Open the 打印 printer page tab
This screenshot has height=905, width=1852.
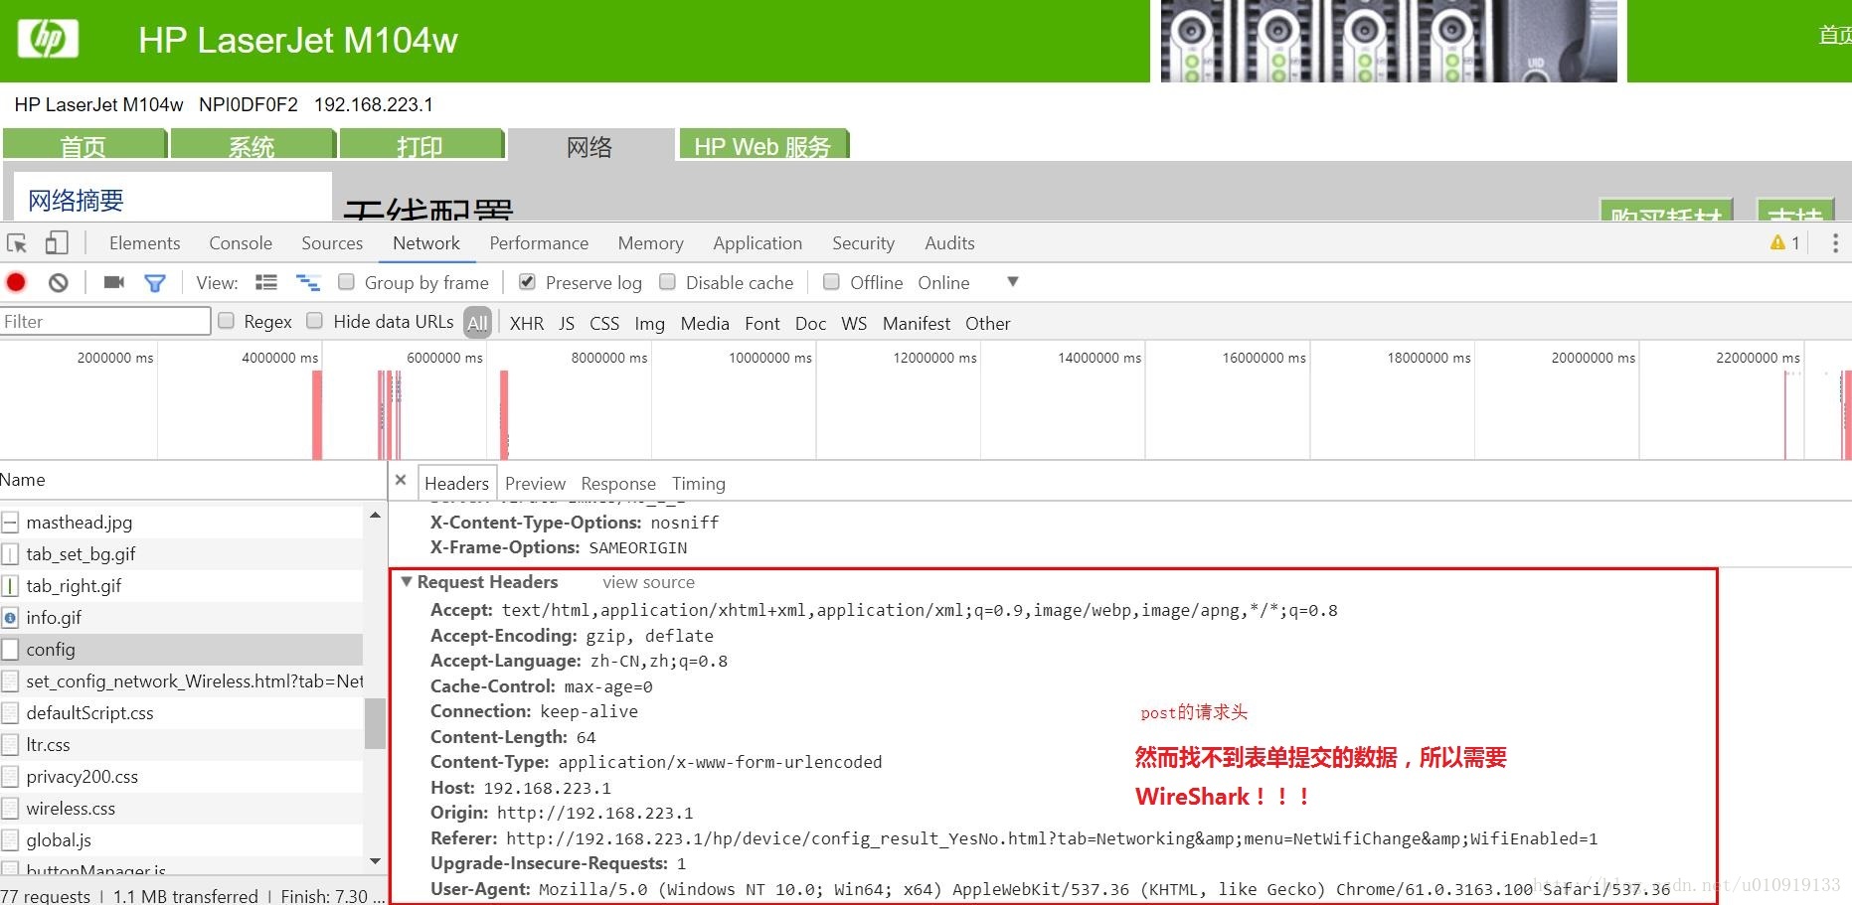coord(421,145)
